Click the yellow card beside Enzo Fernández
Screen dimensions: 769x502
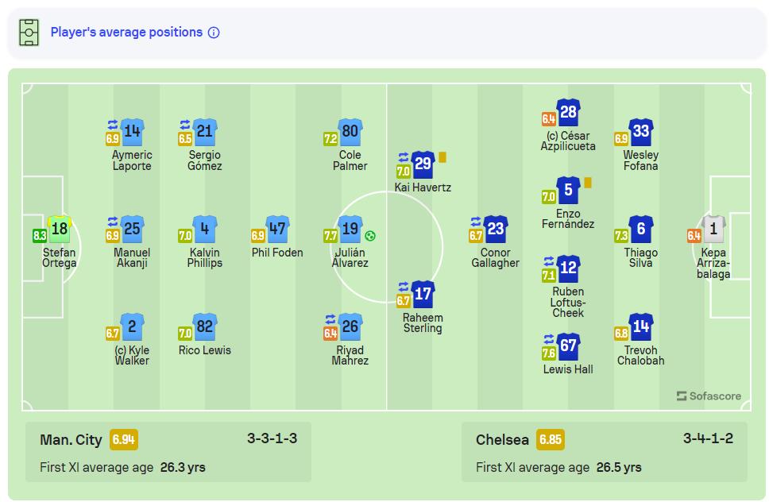point(588,183)
